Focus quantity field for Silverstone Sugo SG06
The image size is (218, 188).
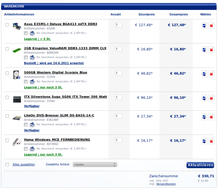(119, 97)
